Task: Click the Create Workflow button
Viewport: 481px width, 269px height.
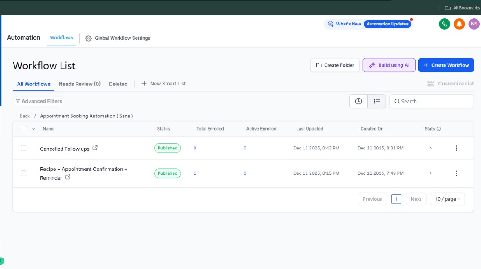Action: [446, 65]
